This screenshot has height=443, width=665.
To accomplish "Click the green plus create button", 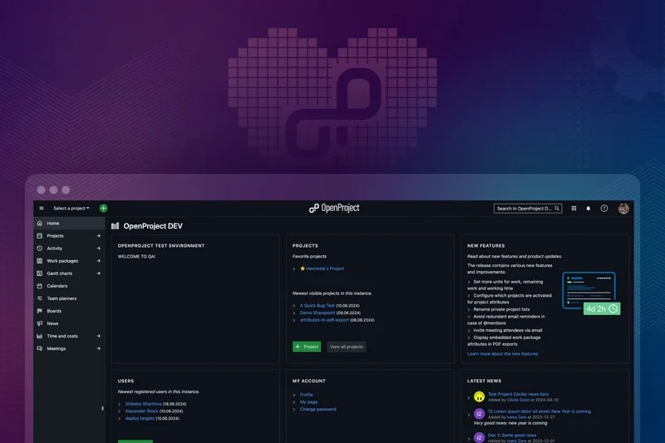I will [103, 208].
